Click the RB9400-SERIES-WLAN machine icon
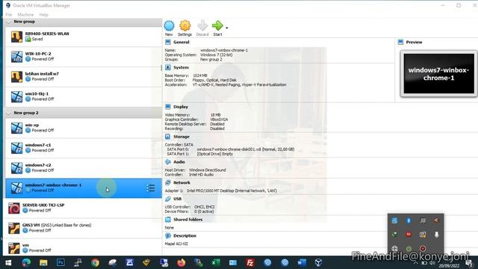This screenshot has height=269, width=478. [x=16, y=37]
